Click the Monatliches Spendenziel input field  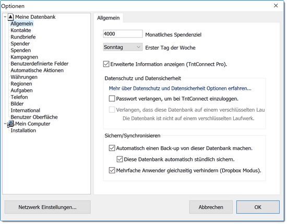coord(123,34)
